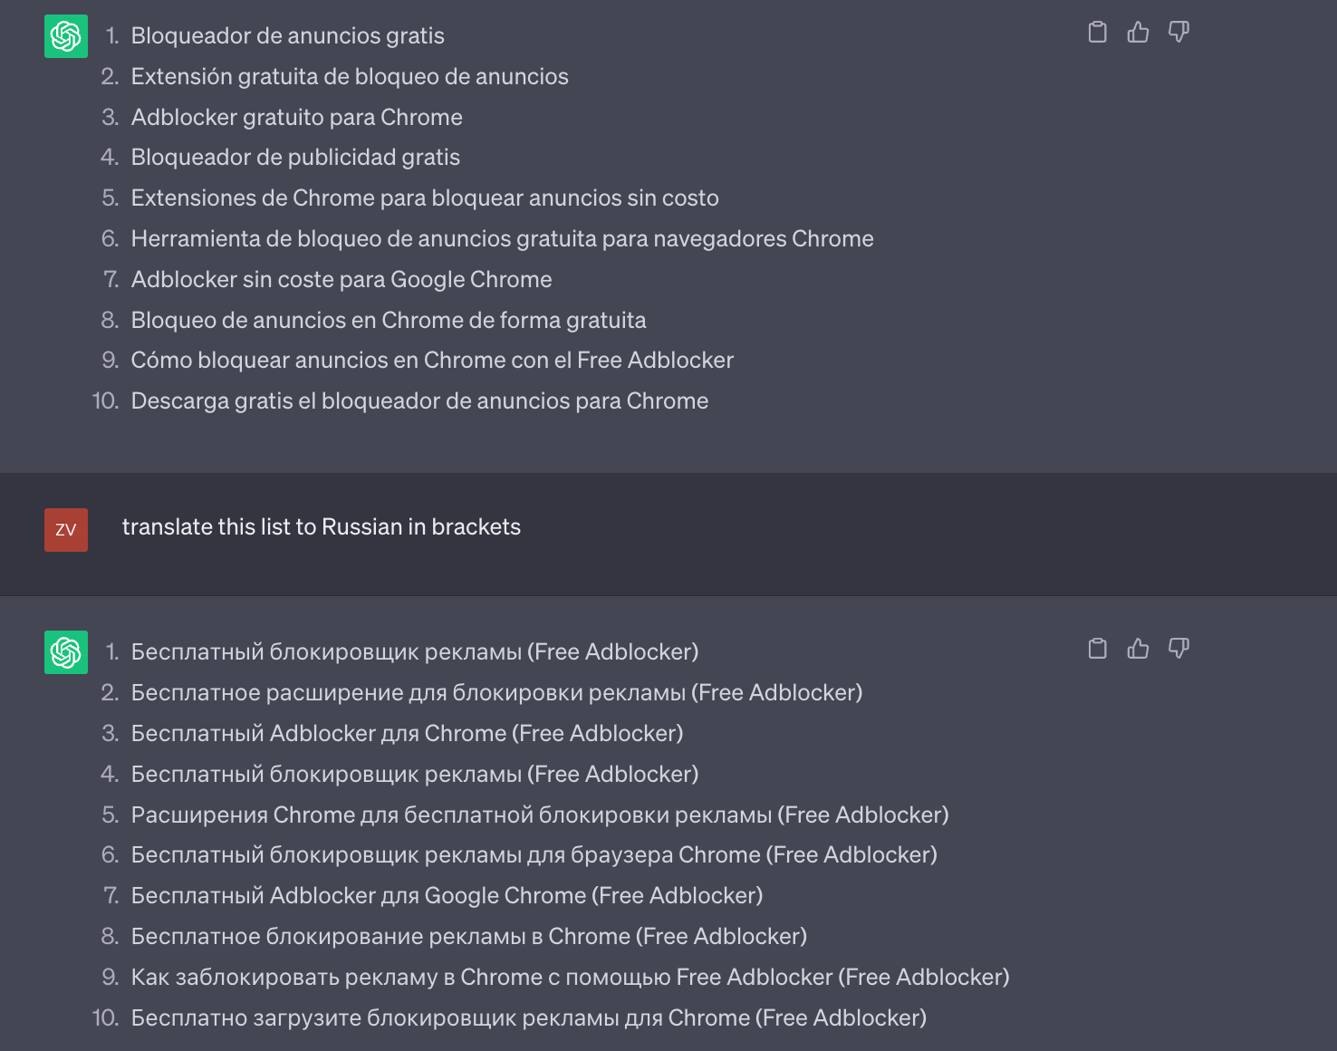Thumbs down the Spanish list response
Viewport: 1337px width, 1051px height.
pos(1178,33)
